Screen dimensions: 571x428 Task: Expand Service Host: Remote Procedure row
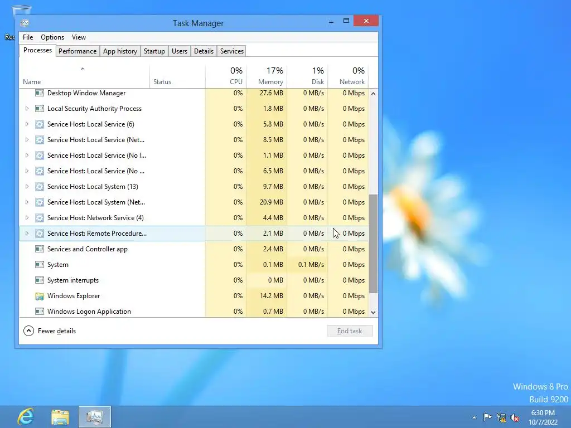point(27,234)
